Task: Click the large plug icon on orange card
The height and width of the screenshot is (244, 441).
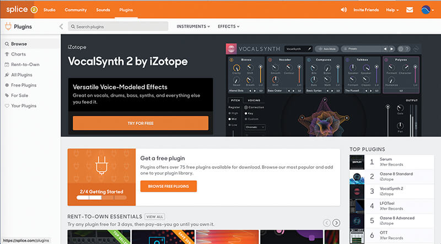Action: point(101,166)
